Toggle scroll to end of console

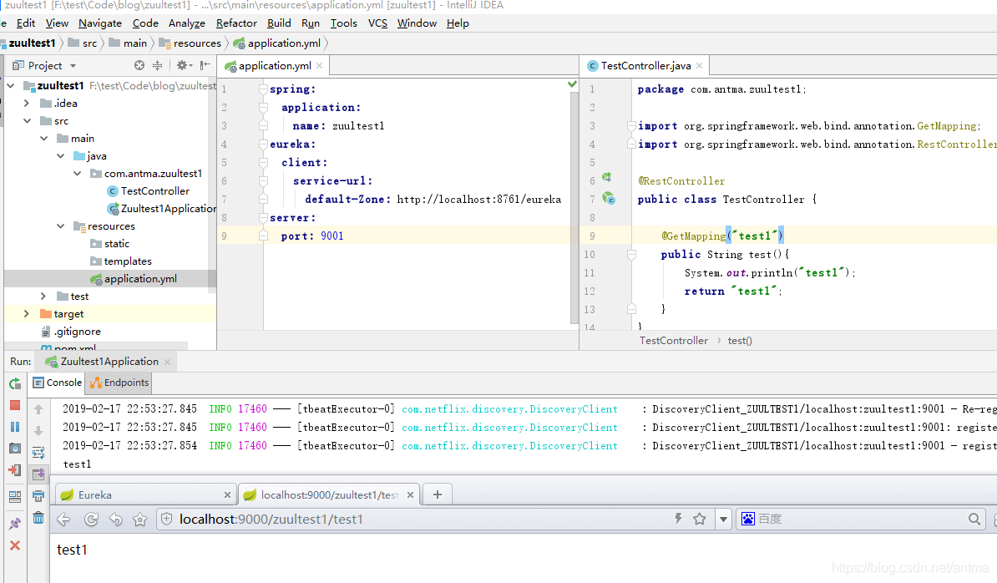tap(38, 474)
